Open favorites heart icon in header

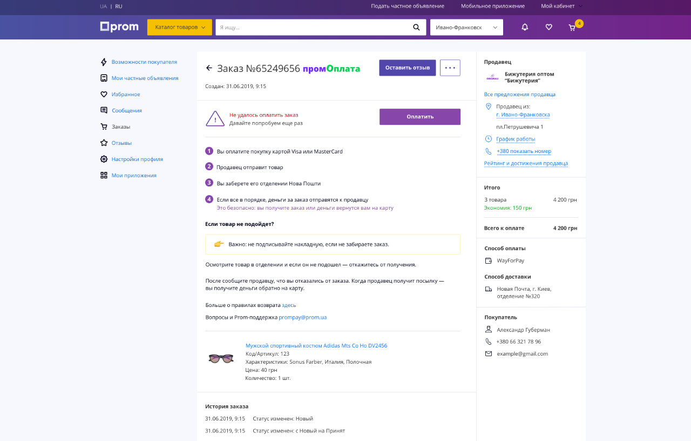pyautogui.click(x=548, y=27)
